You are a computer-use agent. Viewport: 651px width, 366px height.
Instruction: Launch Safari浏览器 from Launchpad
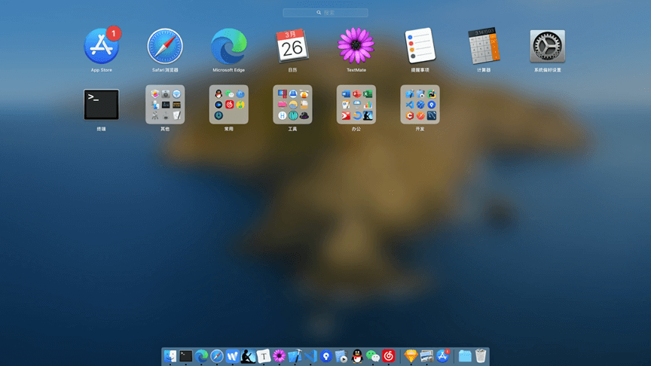(165, 46)
